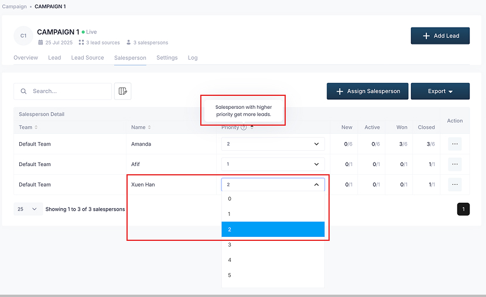Click the Campaign breadcrumb link

(x=14, y=6)
